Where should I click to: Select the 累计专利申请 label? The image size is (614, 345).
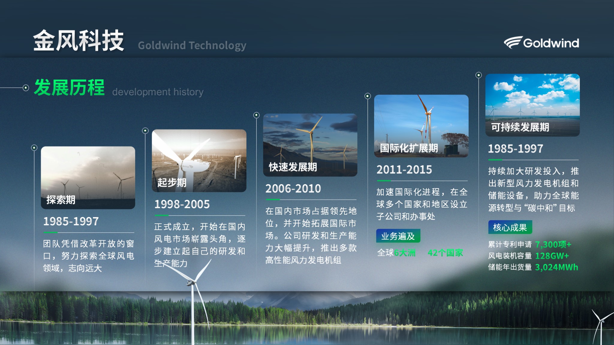click(x=510, y=245)
